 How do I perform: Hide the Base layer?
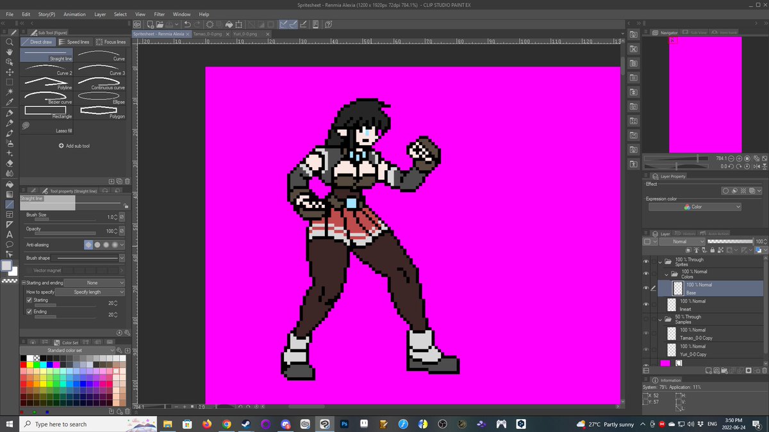tap(646, 289)
